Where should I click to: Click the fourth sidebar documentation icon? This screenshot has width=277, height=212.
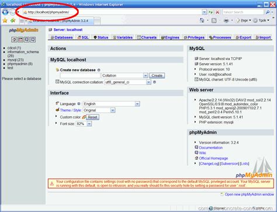click(33, 40)
